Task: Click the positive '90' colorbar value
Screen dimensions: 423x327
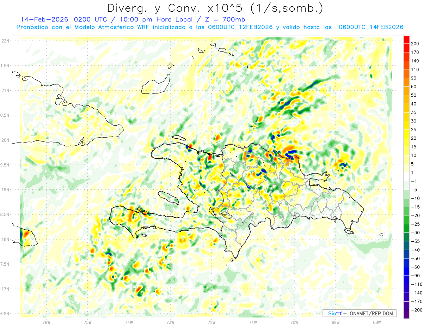Action: (414, 78)
